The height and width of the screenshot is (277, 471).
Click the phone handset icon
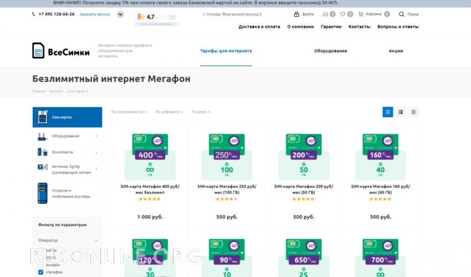click(x=34, y=14)
